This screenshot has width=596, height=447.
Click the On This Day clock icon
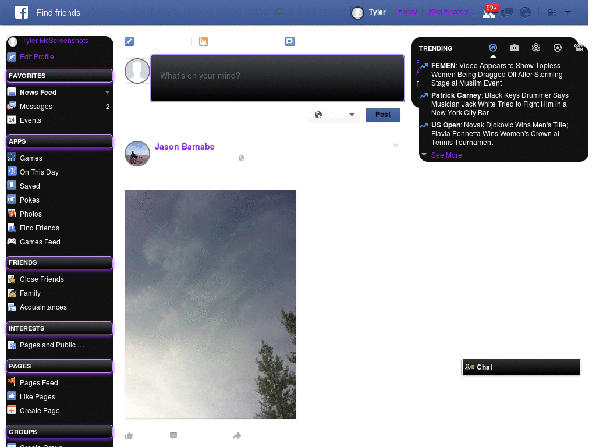(x=12, y=172)
